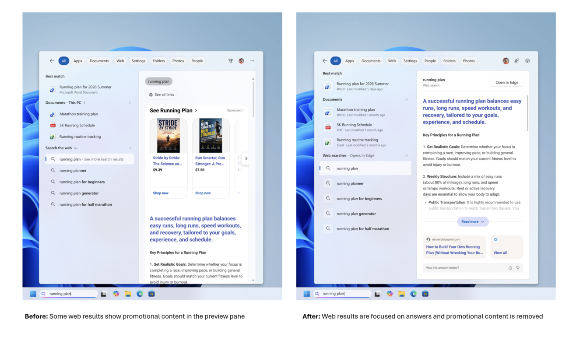569x337 pixels.
Task: Select 'running plan for half marathon', Before panel
Action: click(x=90, y=204)
